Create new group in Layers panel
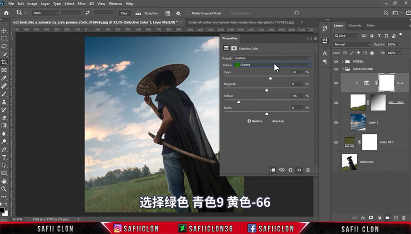This screenshot has height=234, width=411. [387, 217]
